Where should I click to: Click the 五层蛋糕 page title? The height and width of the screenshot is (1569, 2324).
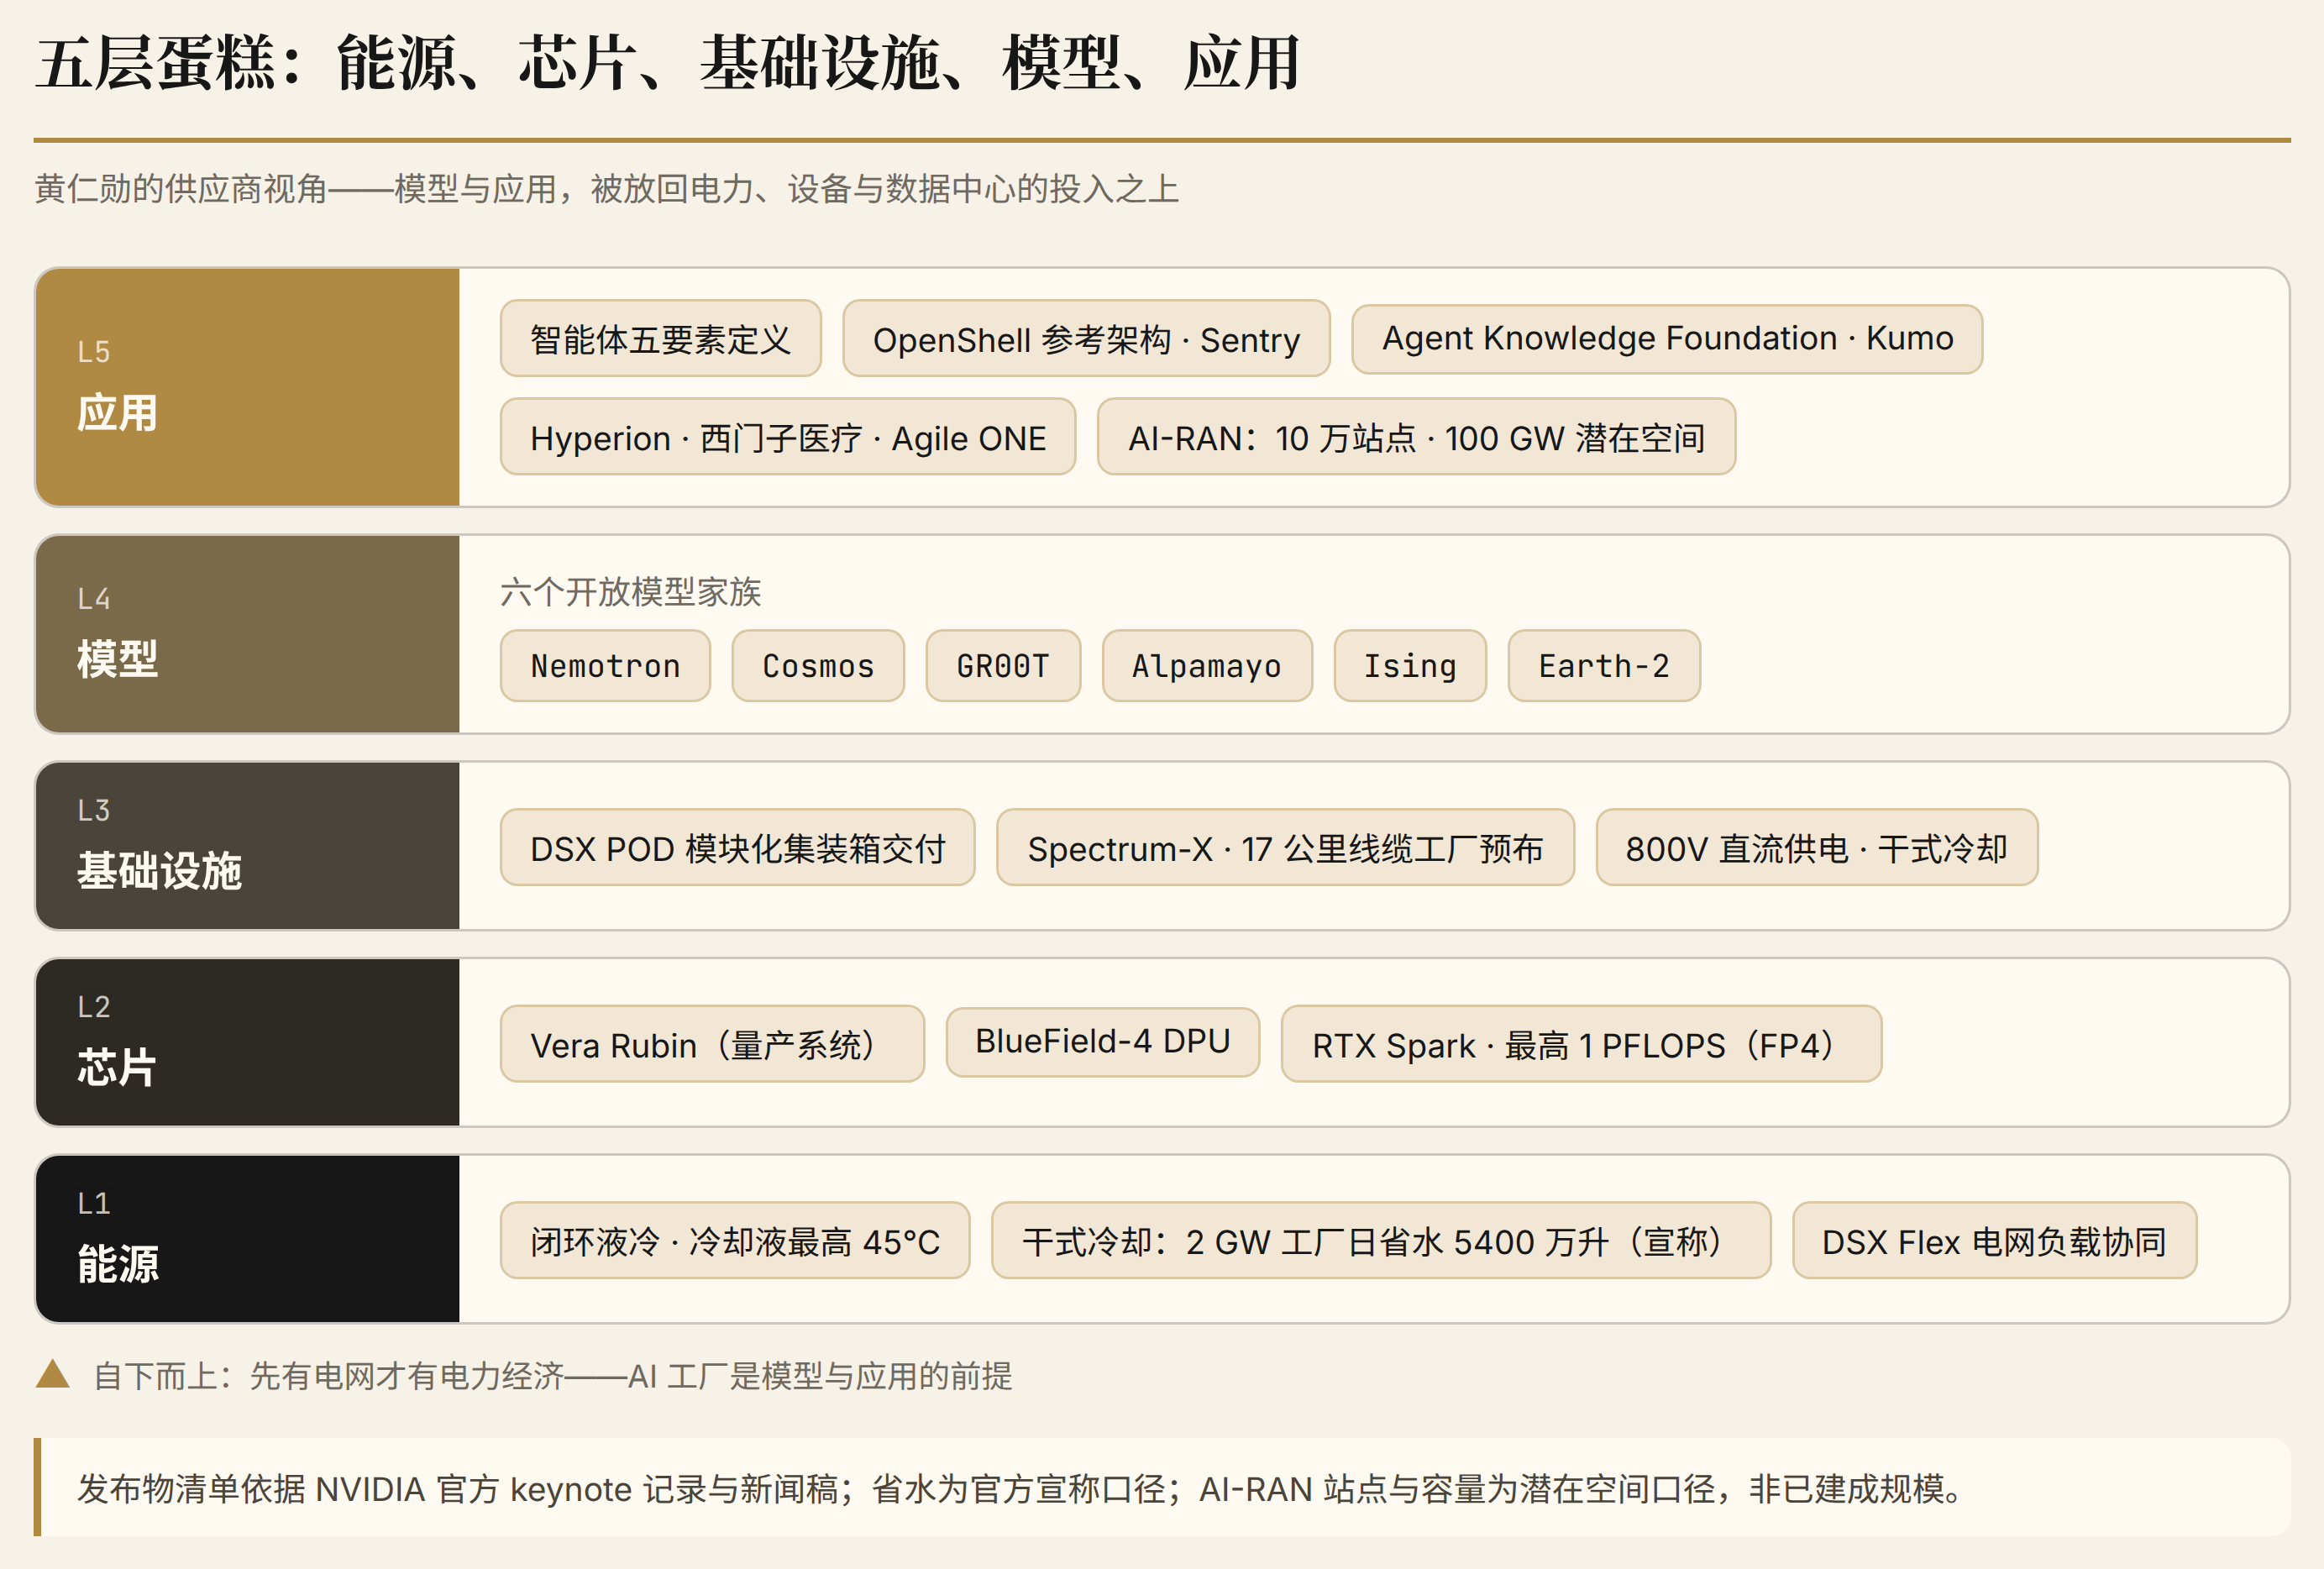[667, 63]
